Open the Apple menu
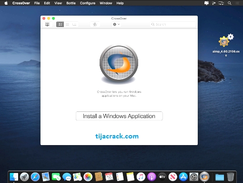 click(6, 3)
